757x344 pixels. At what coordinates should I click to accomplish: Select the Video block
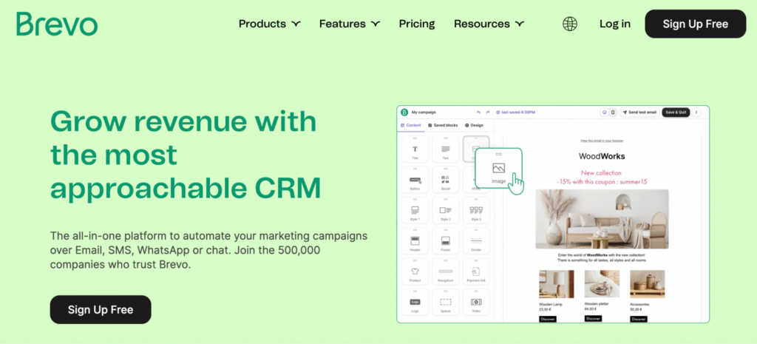pos(476,302)
